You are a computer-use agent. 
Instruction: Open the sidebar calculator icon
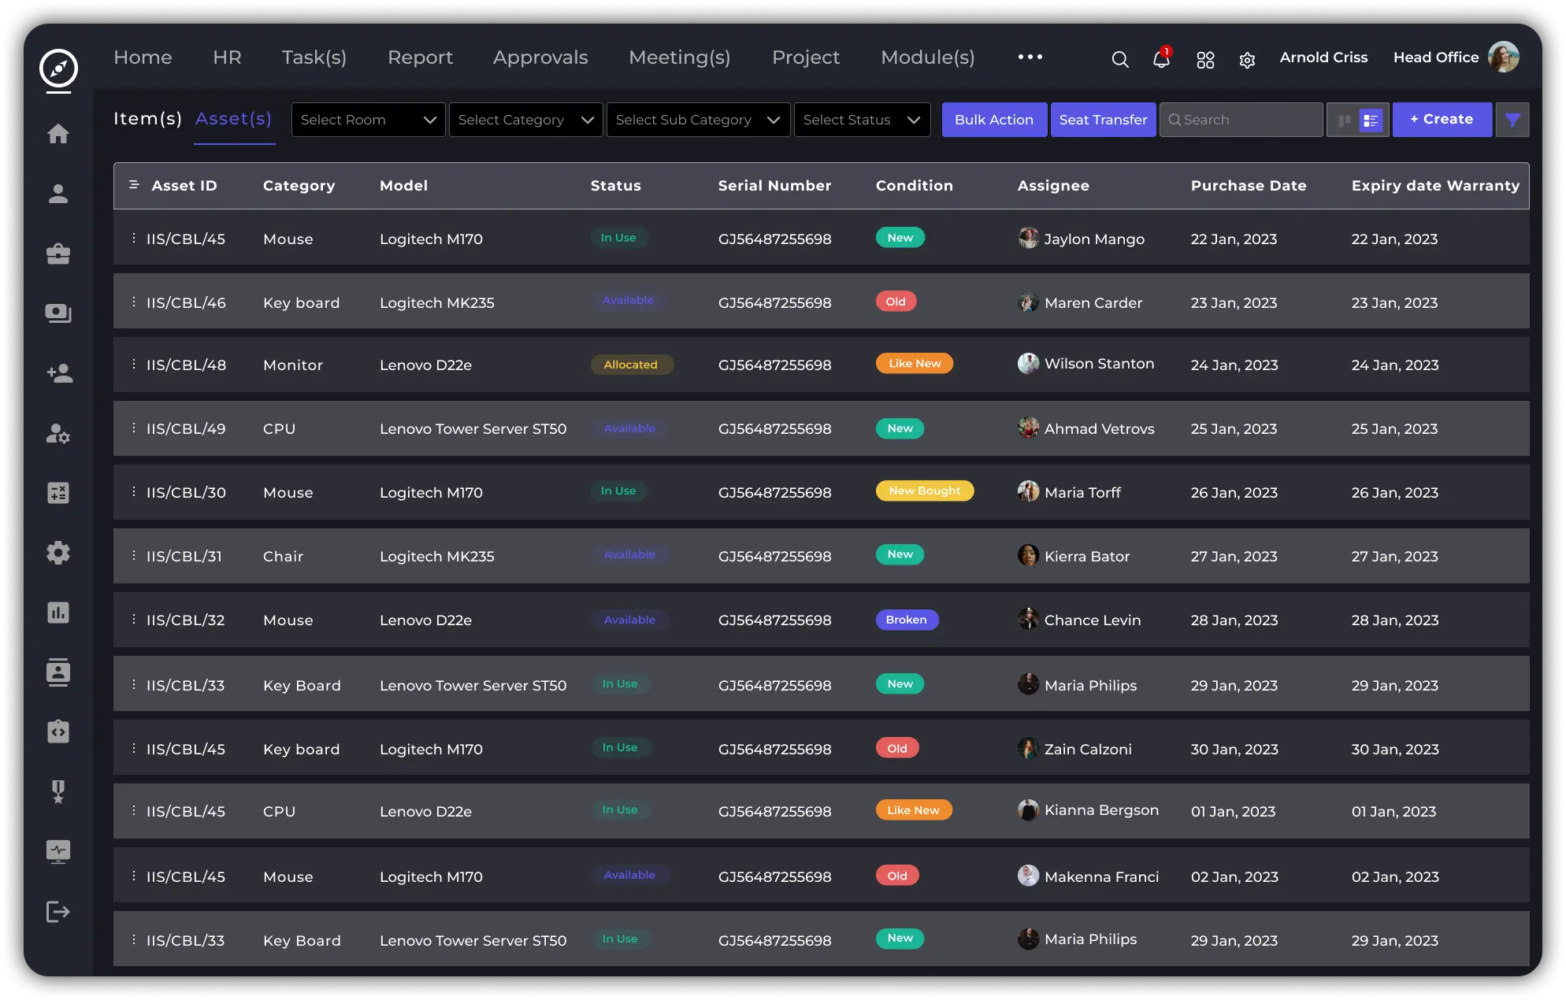pyautogui.click(x=58, y=493)
